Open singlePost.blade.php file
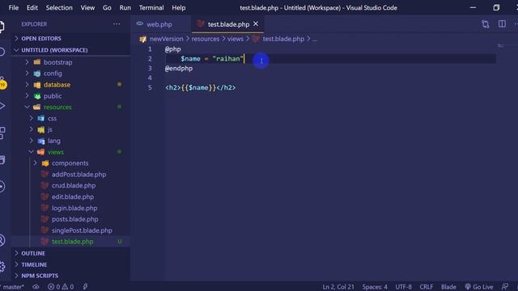 pyautogui.click(x=82, y=230)
